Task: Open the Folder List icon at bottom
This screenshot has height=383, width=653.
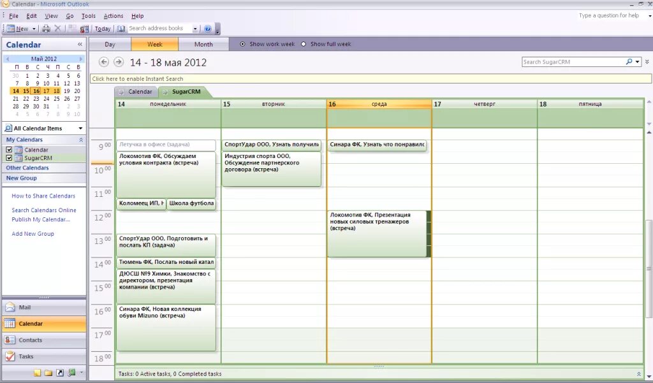Action: [x=48, y=373]
